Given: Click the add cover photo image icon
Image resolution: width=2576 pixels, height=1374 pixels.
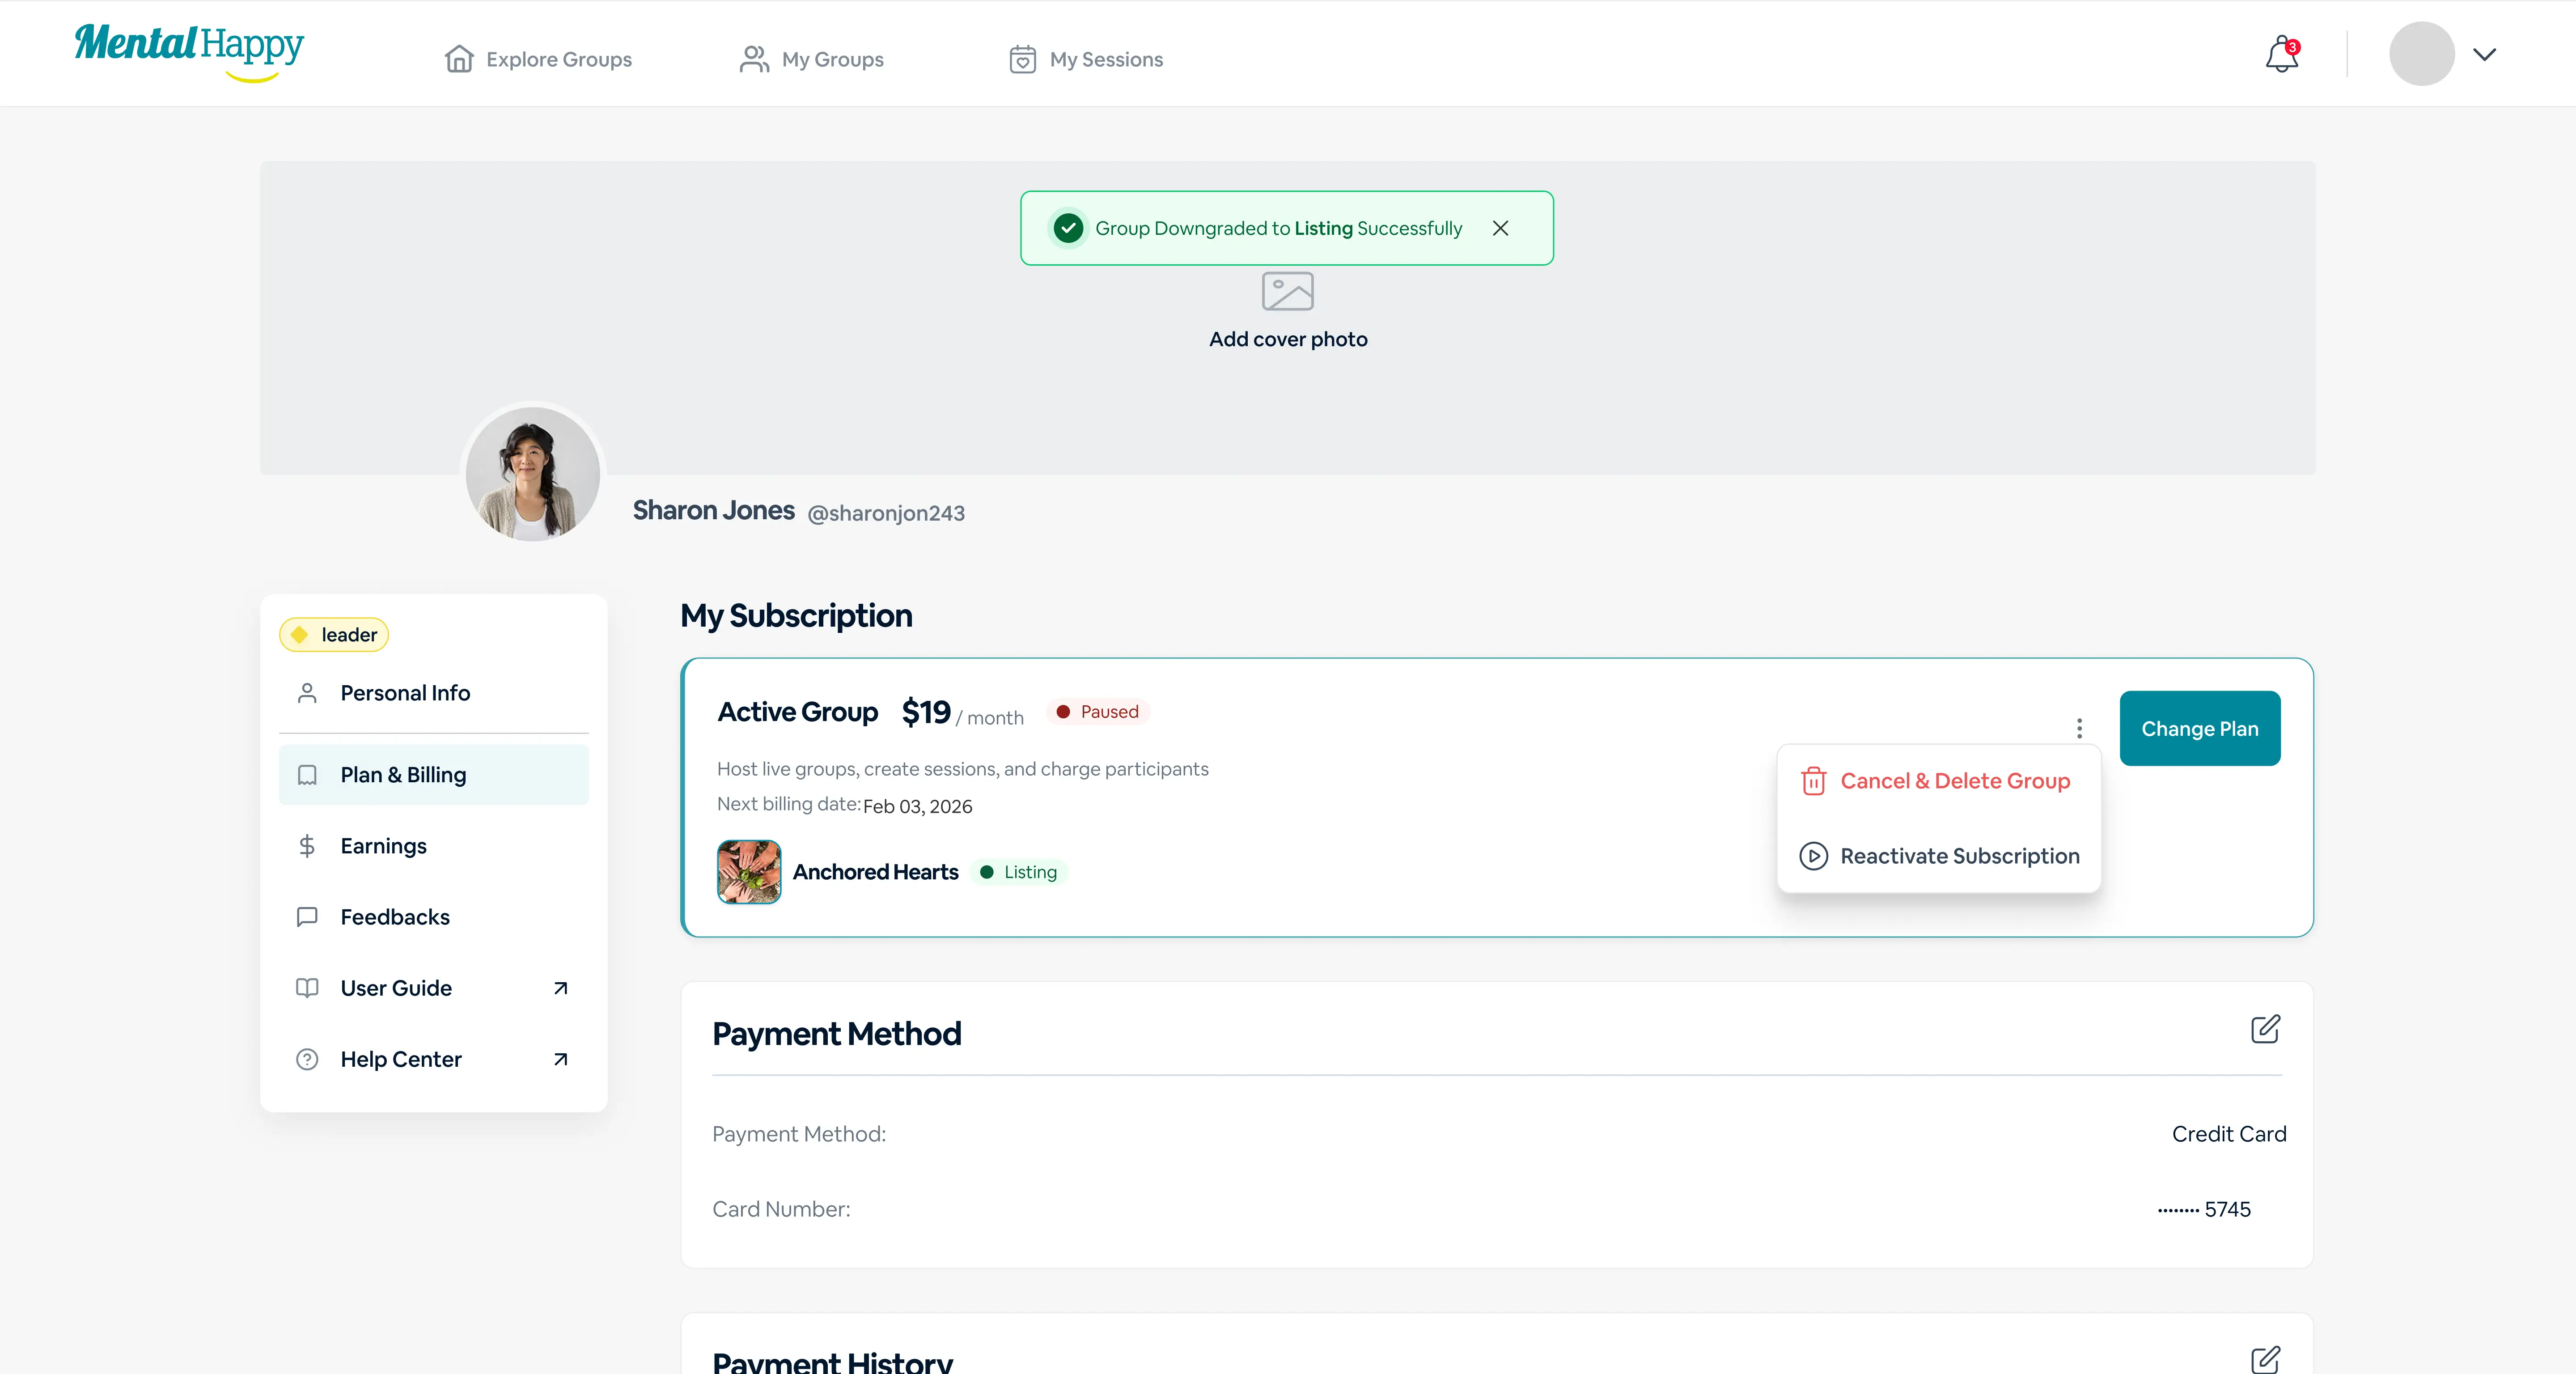Looking at the screenshot, I should tap(1288, 292).
